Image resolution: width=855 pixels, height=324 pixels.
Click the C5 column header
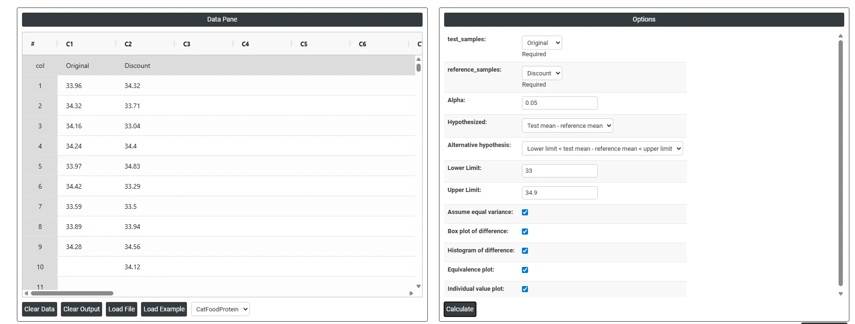click(x=321, y=44)
